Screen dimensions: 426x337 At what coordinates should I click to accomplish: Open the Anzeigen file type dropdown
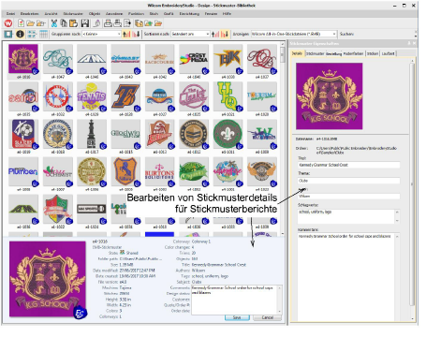pos(294,34)
